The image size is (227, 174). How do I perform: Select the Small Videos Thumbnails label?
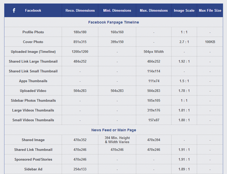33,120
